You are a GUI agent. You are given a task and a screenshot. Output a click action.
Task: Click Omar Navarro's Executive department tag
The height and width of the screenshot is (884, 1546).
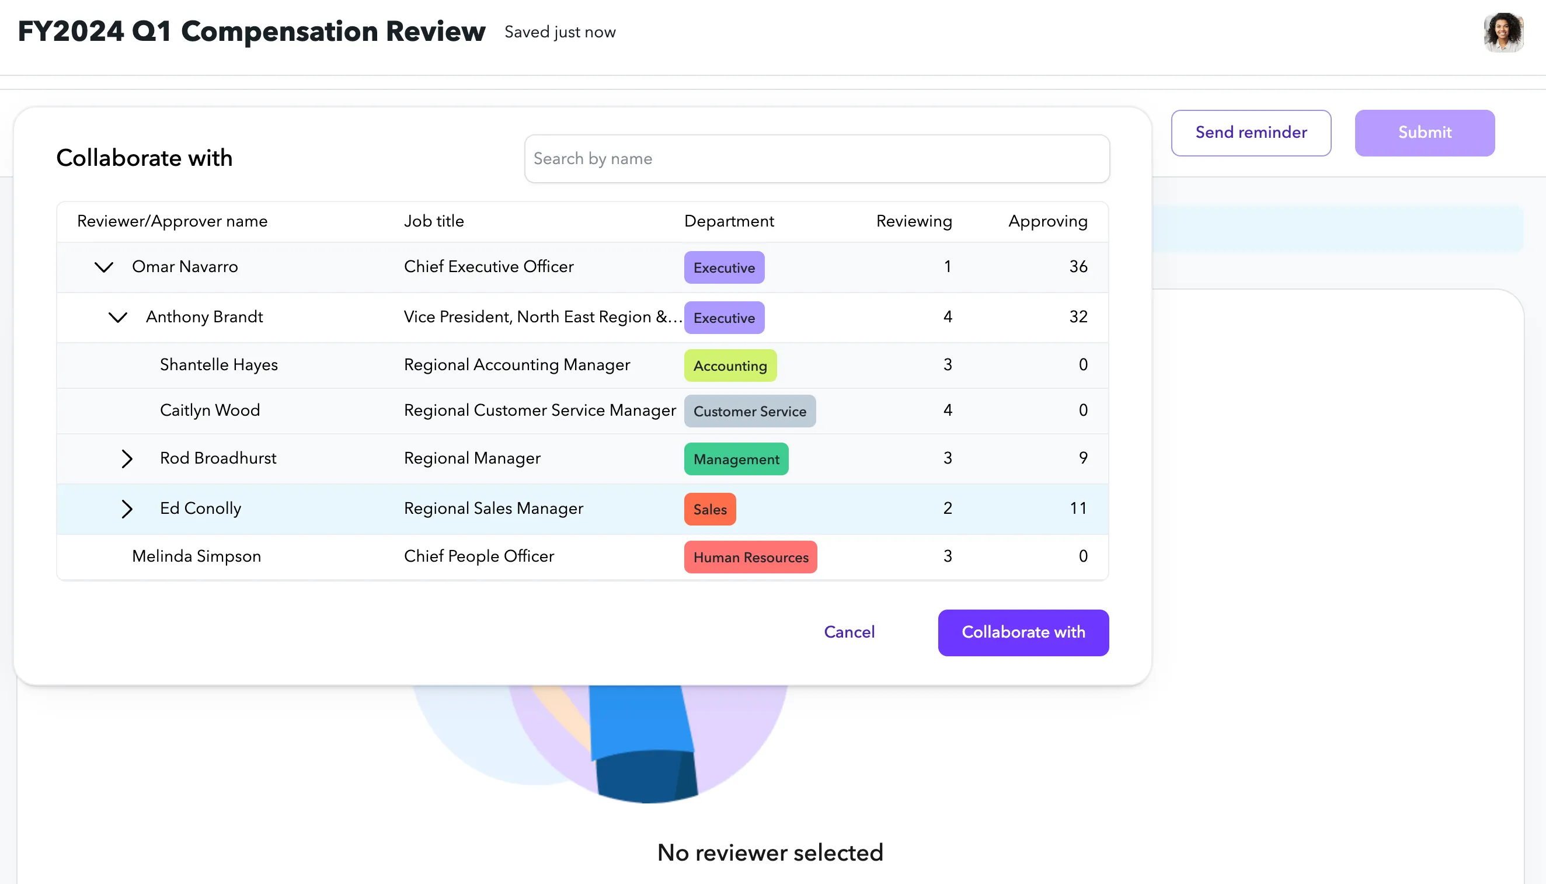pos(723,268)
